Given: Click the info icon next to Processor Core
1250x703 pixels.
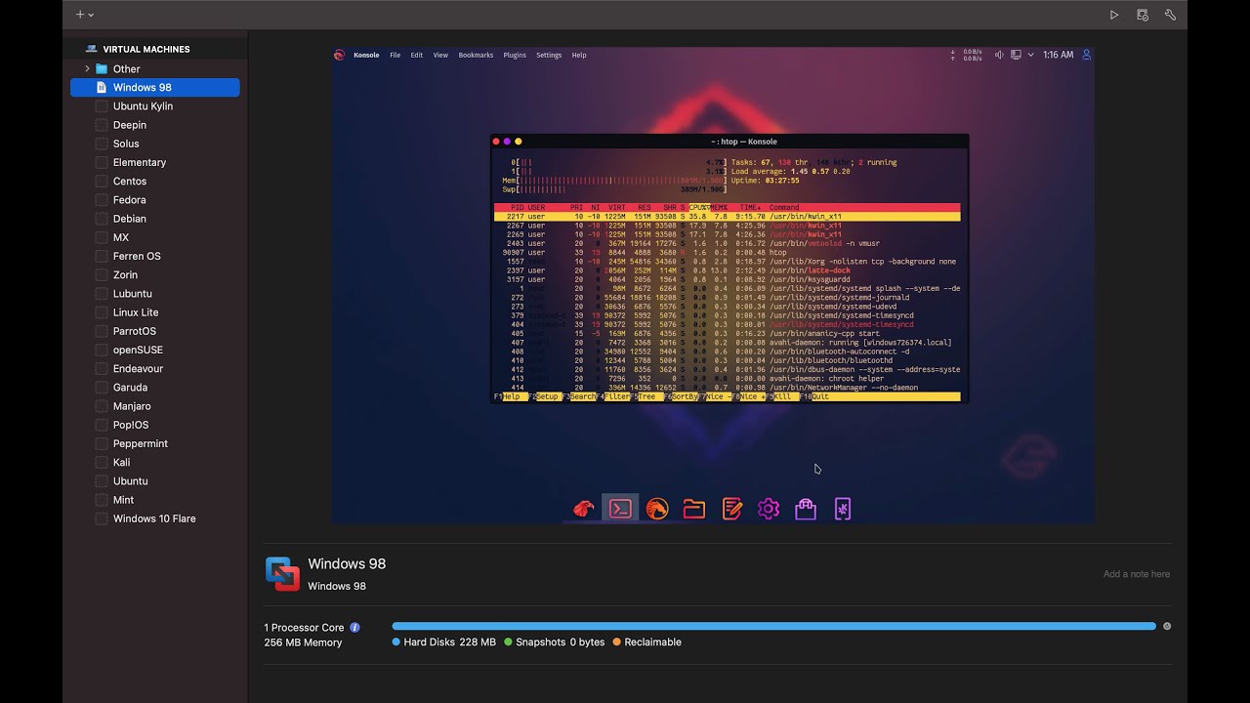Looking at the screenshot, I should [x=354, y=628].
